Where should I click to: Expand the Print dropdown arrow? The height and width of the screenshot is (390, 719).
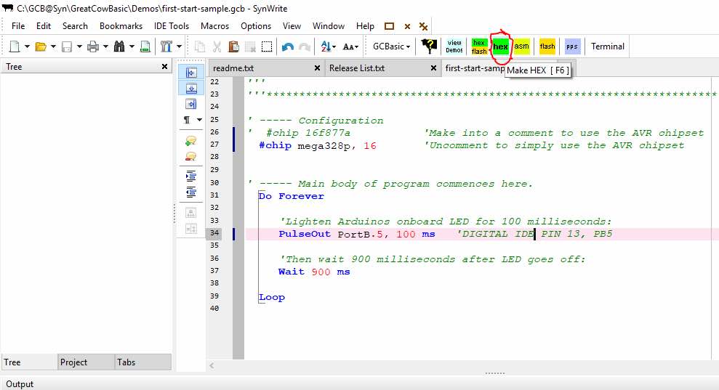pos(105,46)
